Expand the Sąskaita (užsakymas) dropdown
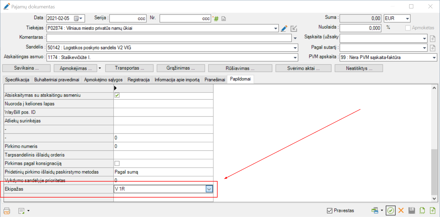The width and height of the screenshot is (440, 217). click(424, 38)
